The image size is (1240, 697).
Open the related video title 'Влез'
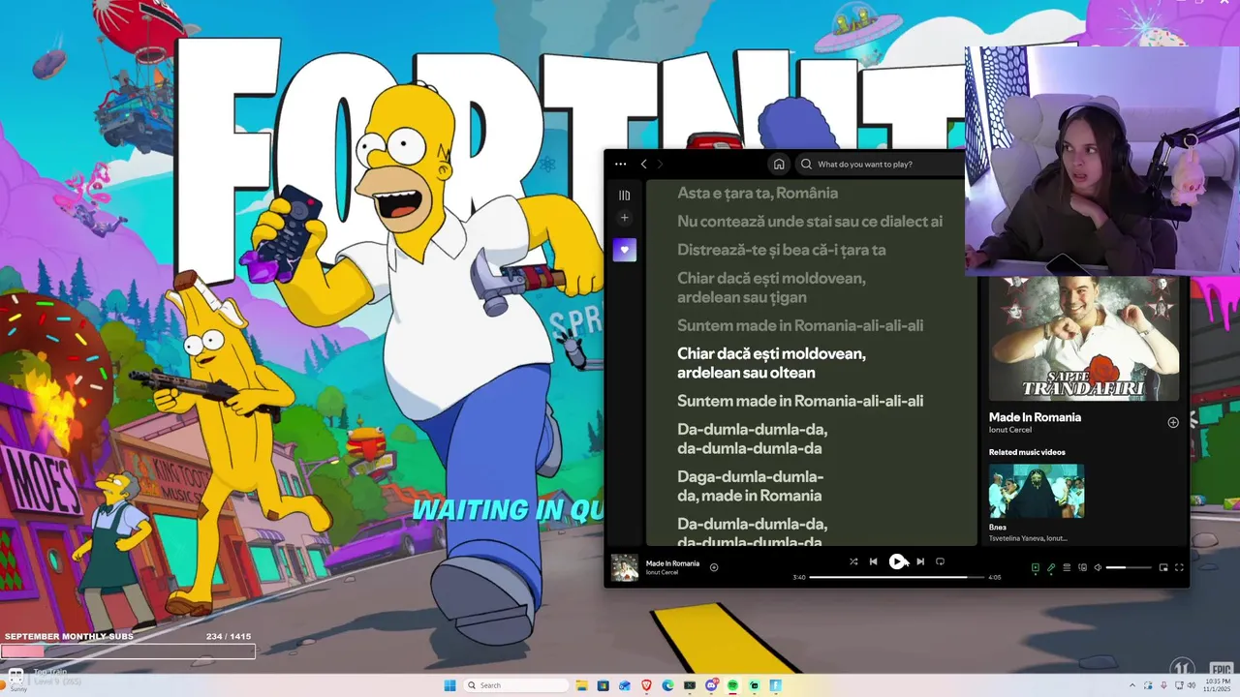tap(998, 528)
